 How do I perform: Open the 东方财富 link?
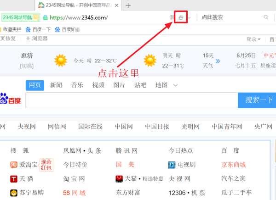(x=128, y=193)
